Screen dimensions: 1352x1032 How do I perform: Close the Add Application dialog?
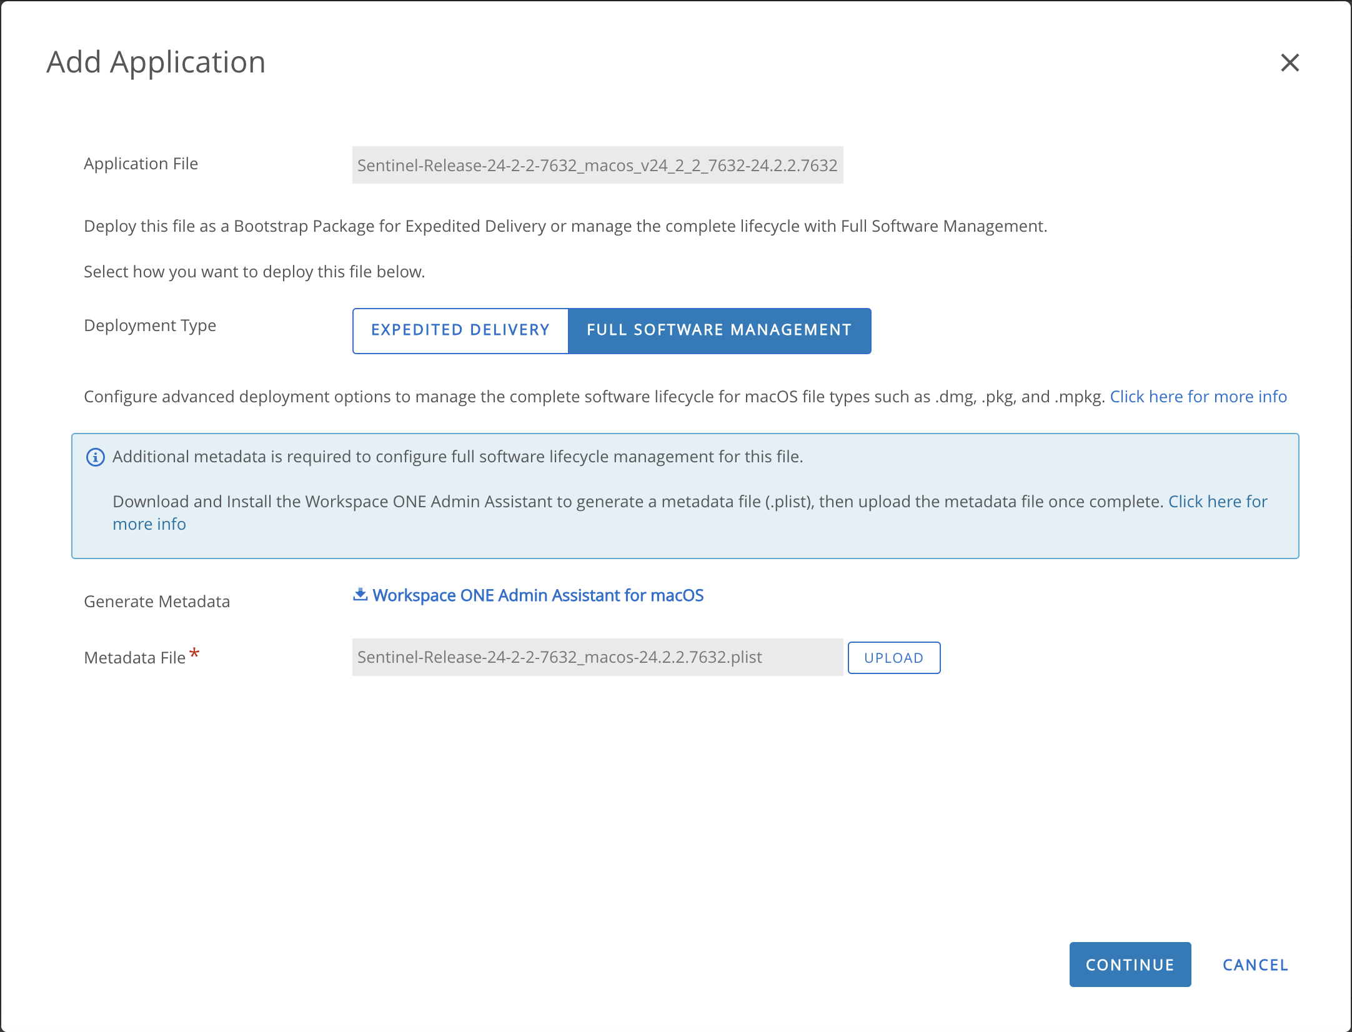(1290, 62)
